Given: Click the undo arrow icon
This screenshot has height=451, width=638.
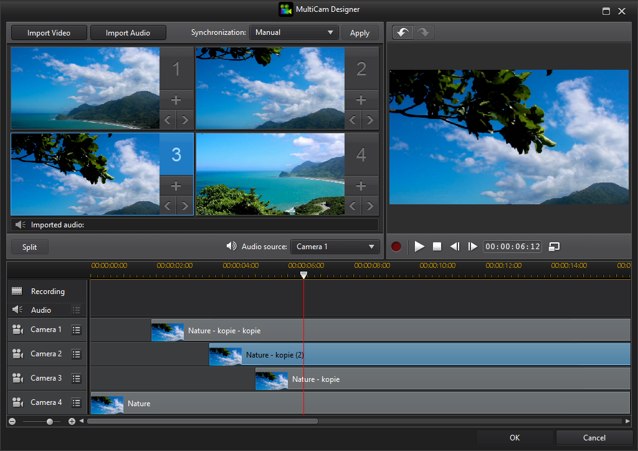Looking at the screenshot, I should [x=402, y=32].
